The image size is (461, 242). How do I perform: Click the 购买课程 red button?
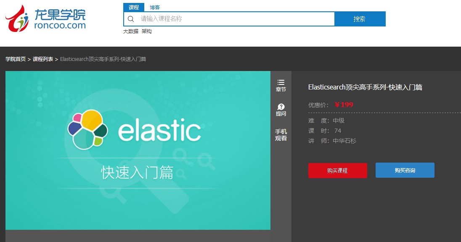pyautogui.click(x=337, y=170)
